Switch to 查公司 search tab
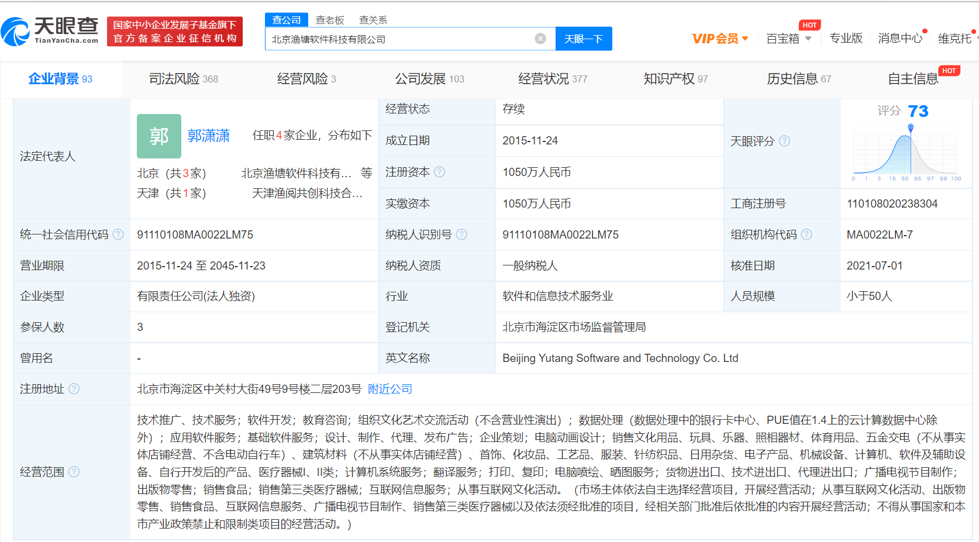 point(287,20)
